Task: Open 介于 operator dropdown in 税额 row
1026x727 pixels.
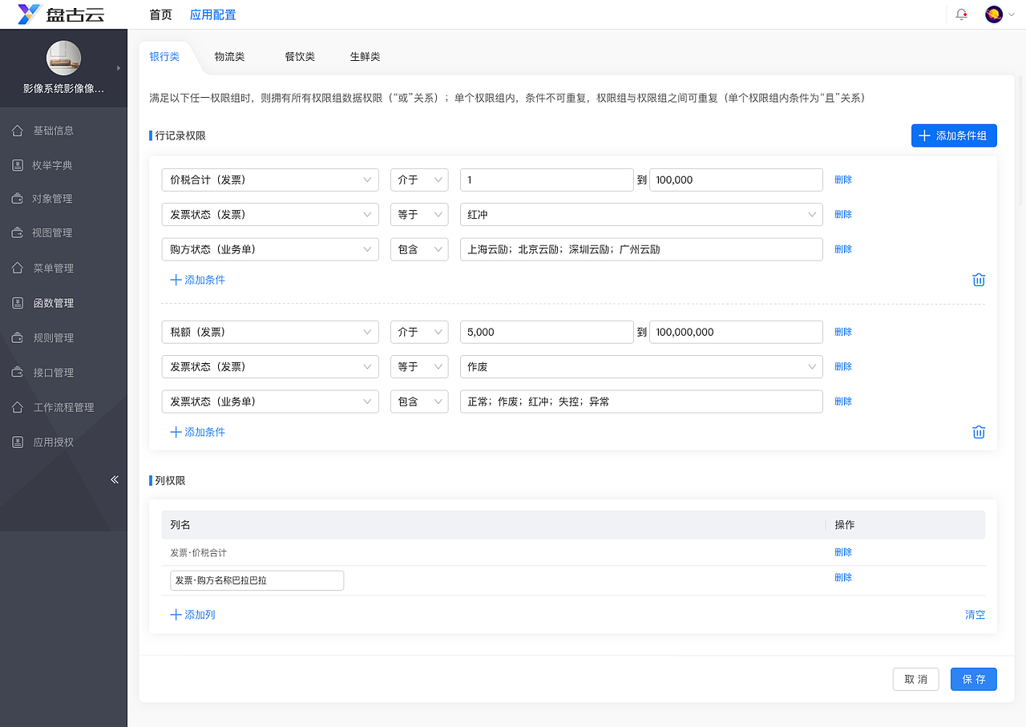Action: point(419,332)
